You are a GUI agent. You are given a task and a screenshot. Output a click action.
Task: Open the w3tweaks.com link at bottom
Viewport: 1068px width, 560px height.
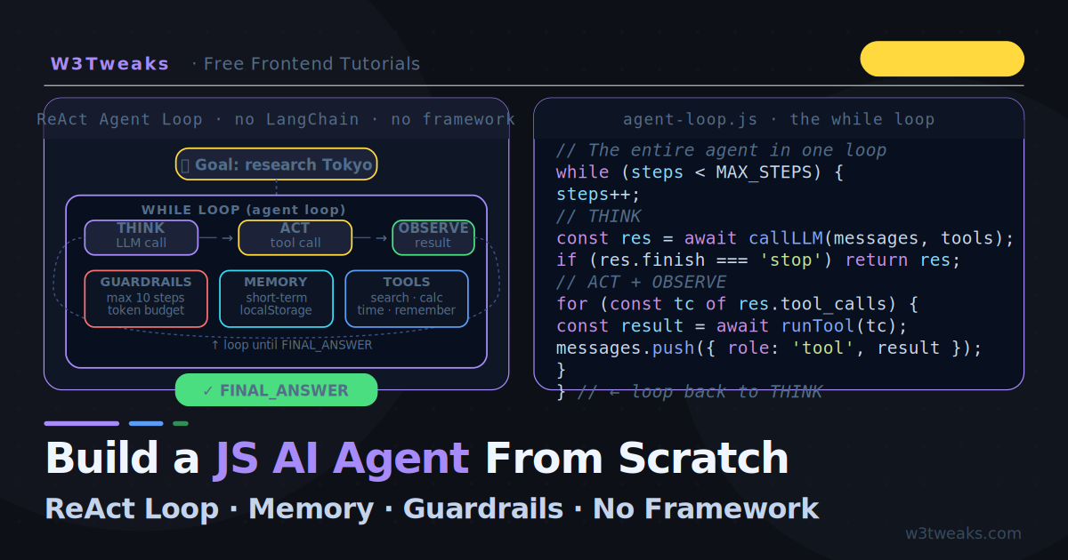pos(963,533)
